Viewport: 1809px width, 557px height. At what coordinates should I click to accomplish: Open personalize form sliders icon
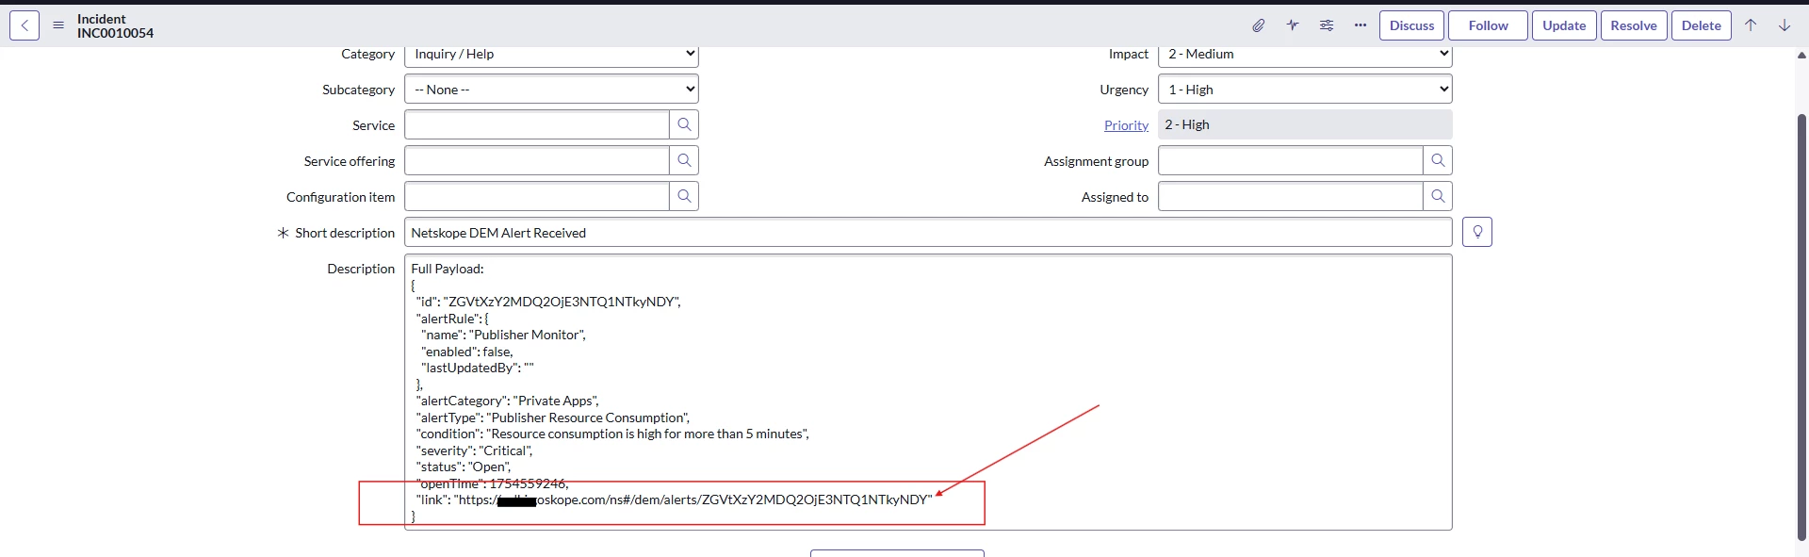pos(1327,25)
